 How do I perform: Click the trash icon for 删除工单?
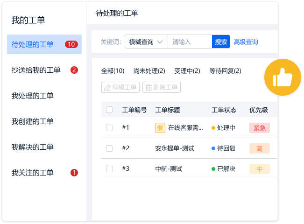(x=148, y=87)
